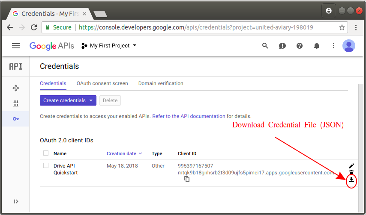Viewport: 366px width, 215px height.
Task: Click the browser forward arrow
Action: (x=22, y=27)
